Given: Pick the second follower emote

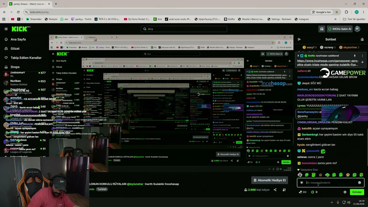Looking at the screenshot, I should tap(307, 175).
